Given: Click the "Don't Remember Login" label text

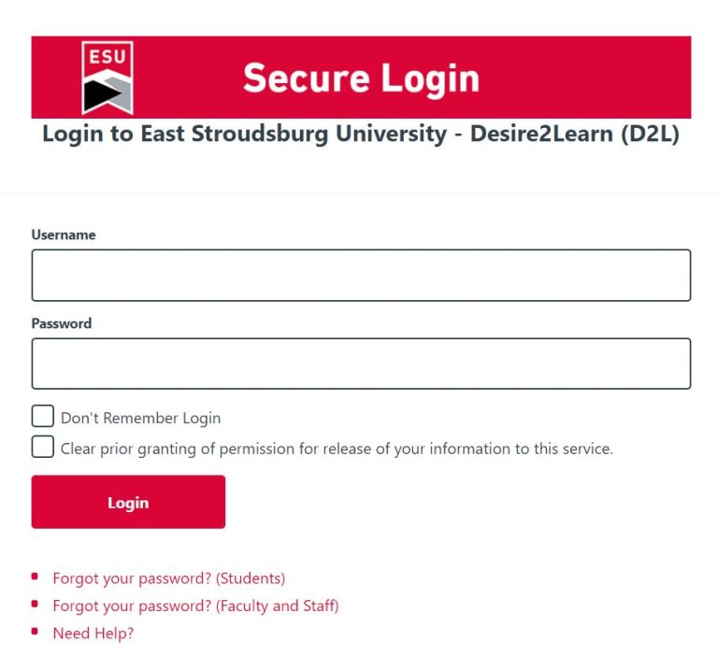Looking at the screenshot, I should tap(140, 419).
